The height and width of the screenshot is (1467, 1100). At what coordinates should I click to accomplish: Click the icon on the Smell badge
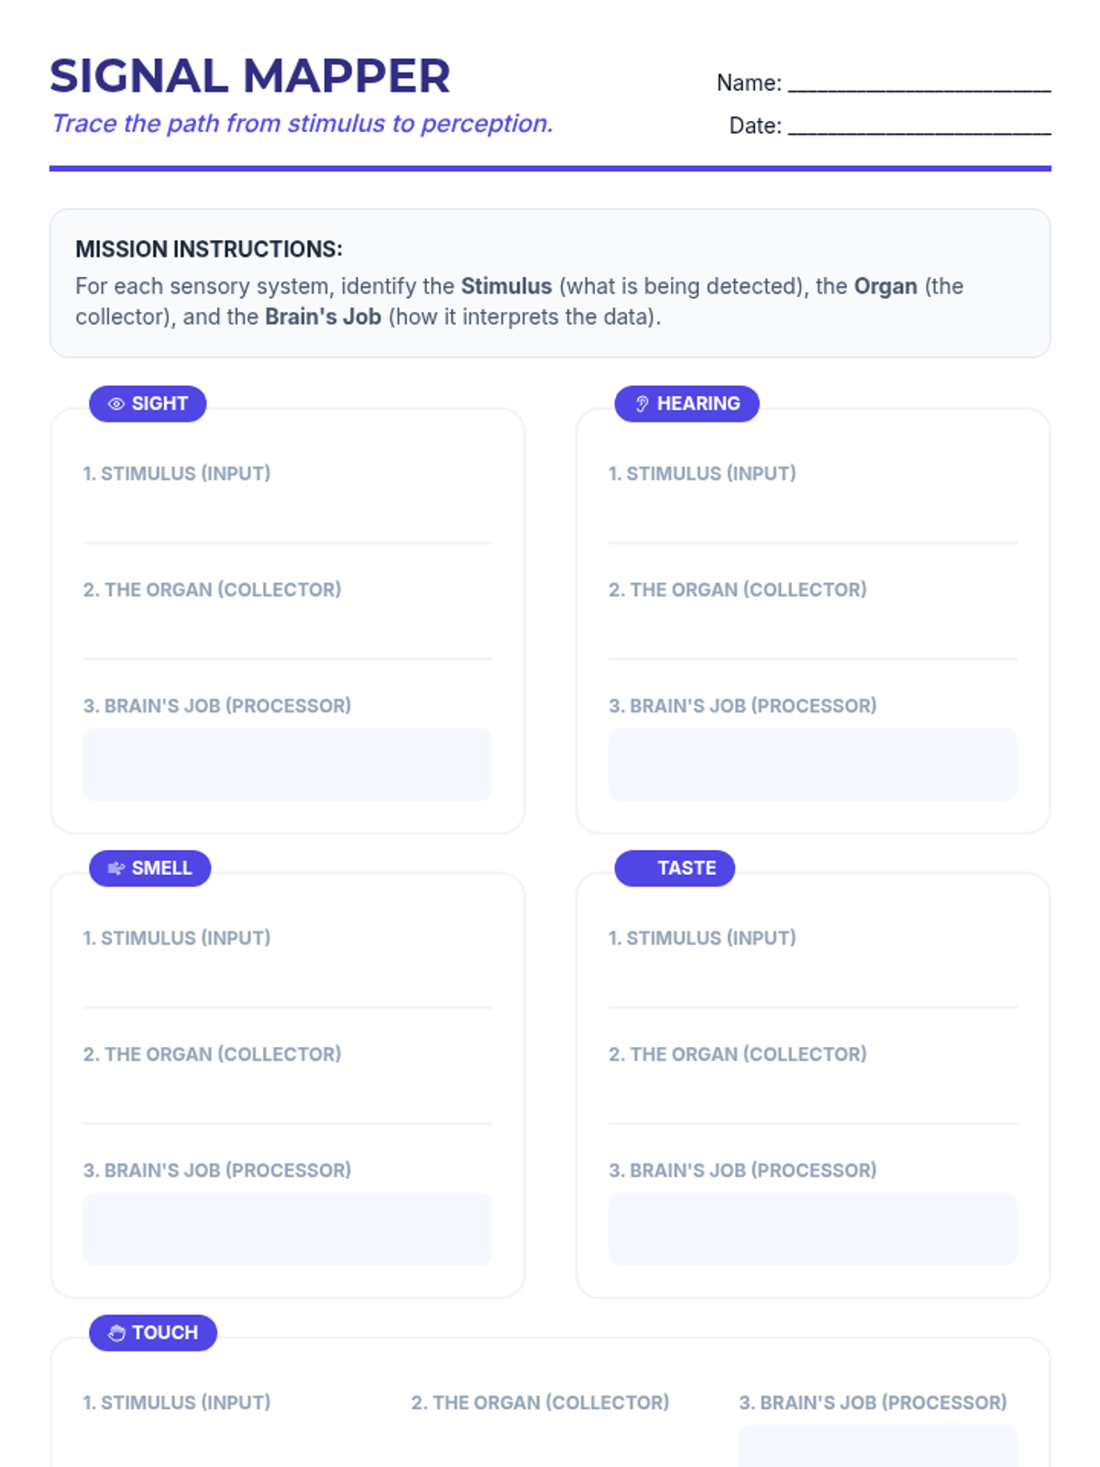click(x=116, y=868)
